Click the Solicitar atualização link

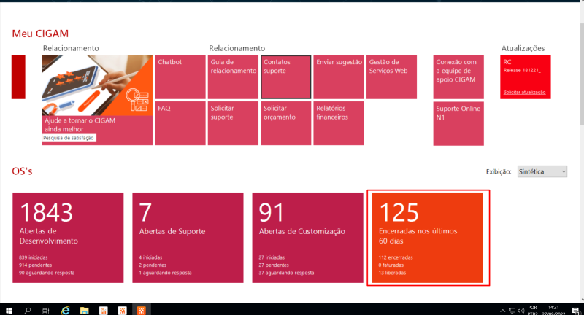[x=524, y=92]
